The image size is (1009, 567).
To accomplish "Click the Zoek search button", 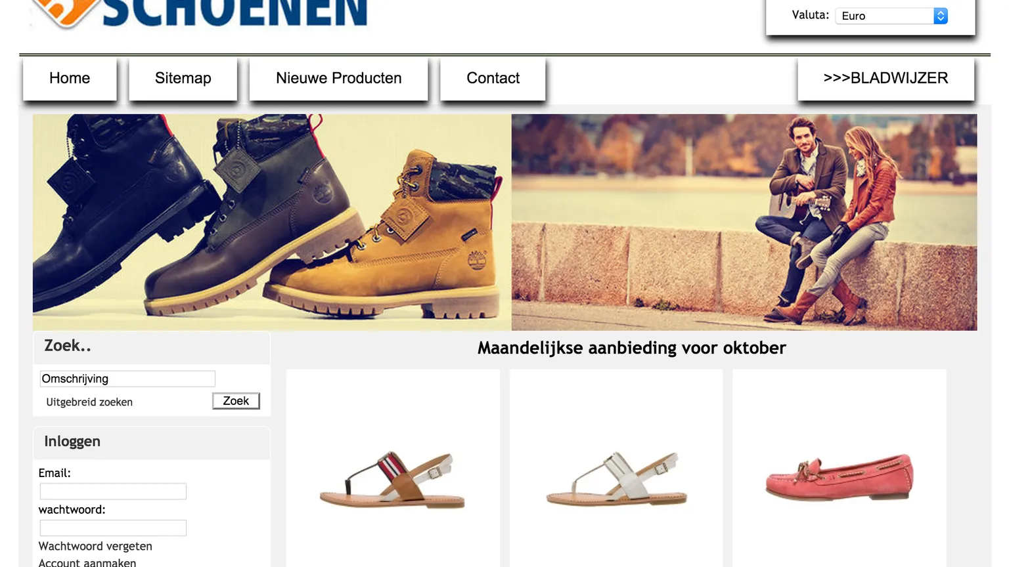I will pyautogui.click(x=236, y=401).
